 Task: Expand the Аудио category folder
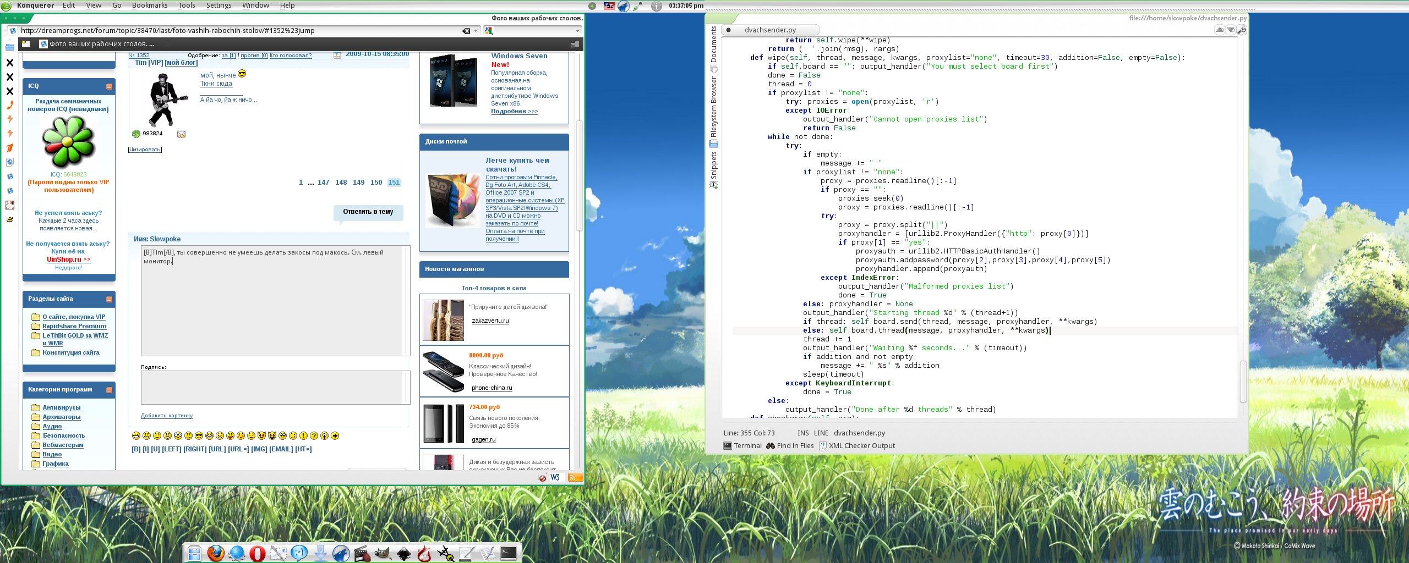pyautogui.click(x=36, y=426)
